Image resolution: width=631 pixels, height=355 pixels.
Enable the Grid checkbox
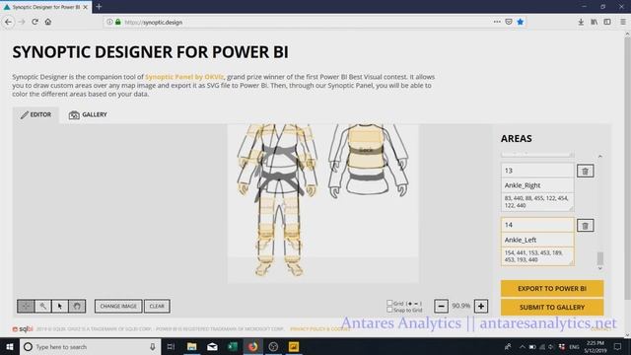coord(389,303)
